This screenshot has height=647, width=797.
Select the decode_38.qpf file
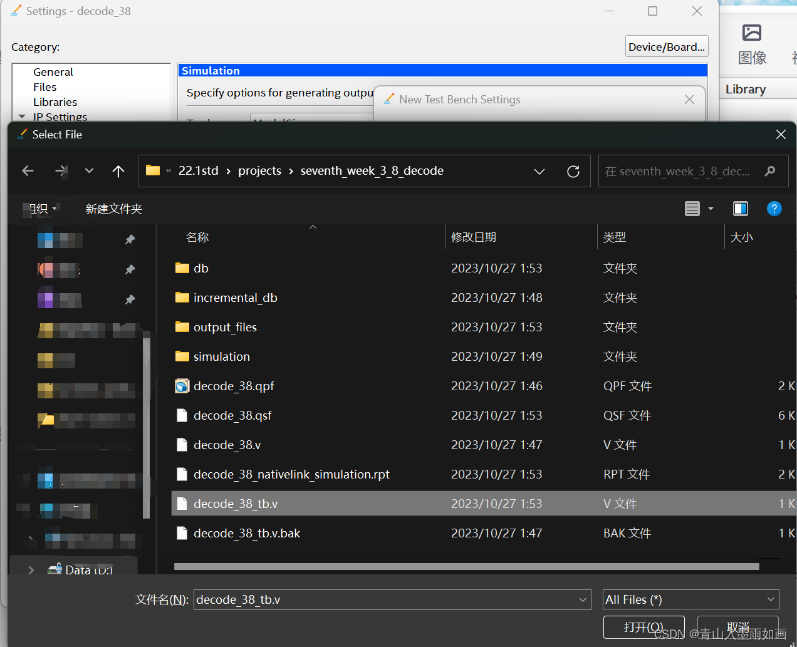pyautogui.click(x=234, y=386)
